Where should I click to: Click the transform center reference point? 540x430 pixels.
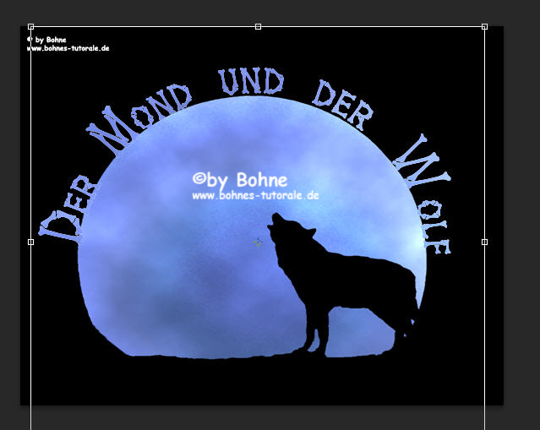(258, 242)
